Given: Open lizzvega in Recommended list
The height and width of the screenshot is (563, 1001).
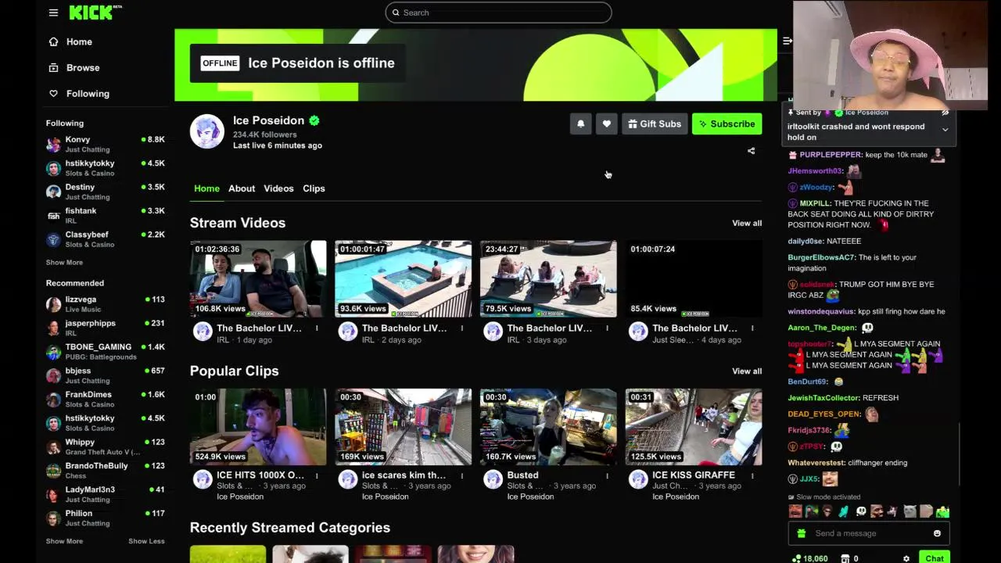Looking at the screenshot, I should [105, 304].
